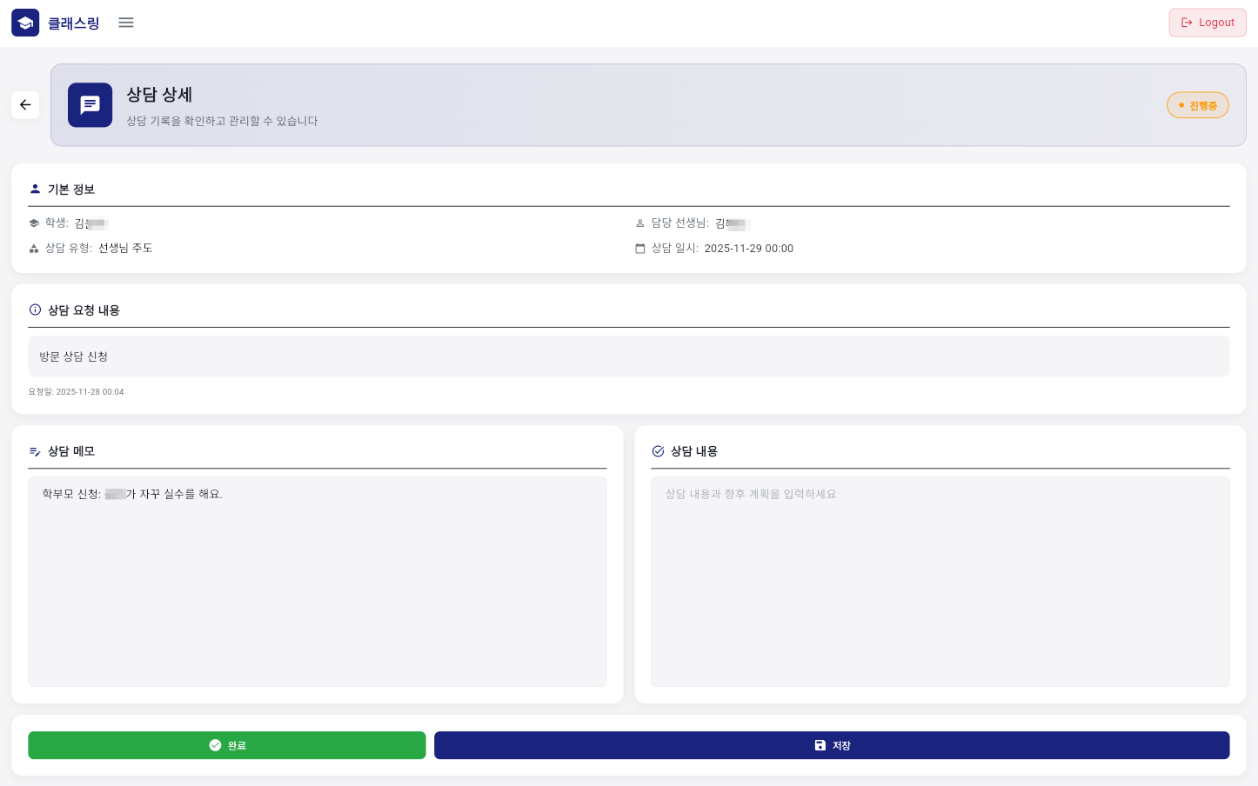Viewport: 1258px width, 786px height.
Task: Click the check-circle icon beside 상담 내용
Action: point(658,451)
